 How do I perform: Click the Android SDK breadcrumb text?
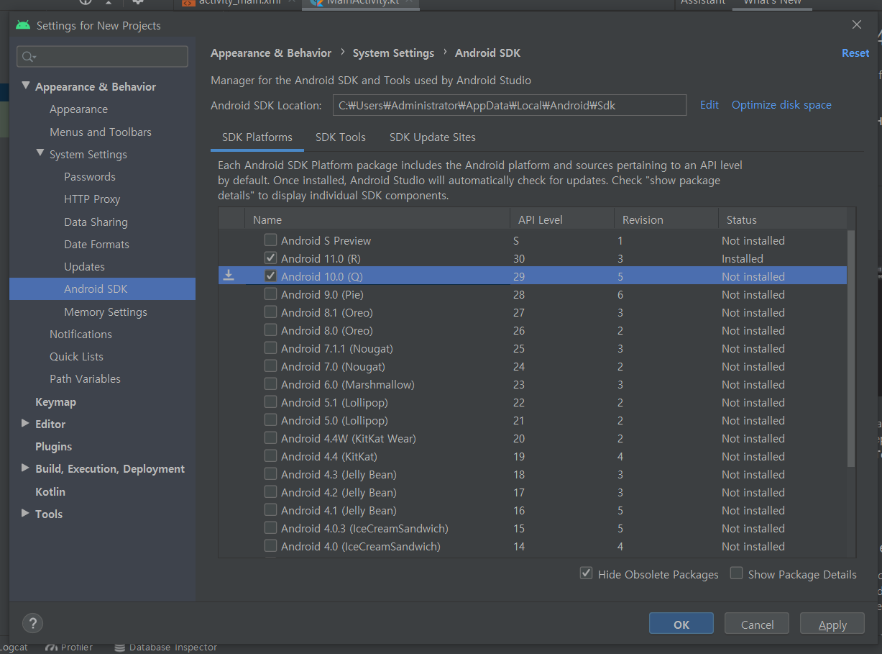(487, 53)
